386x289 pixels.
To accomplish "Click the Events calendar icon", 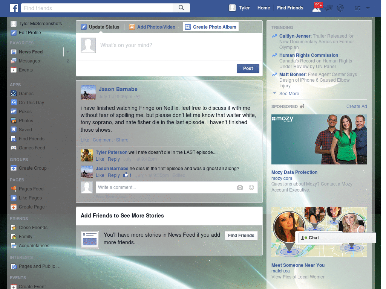I will coord(14,70).
